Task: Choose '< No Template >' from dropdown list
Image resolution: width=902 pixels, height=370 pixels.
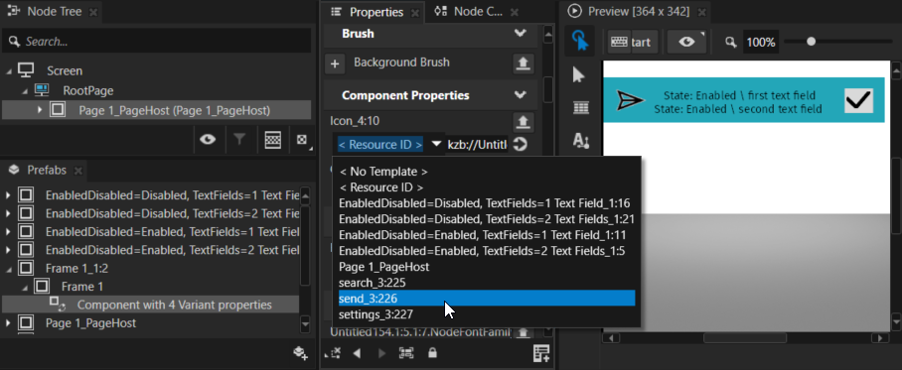Action: 383,172
